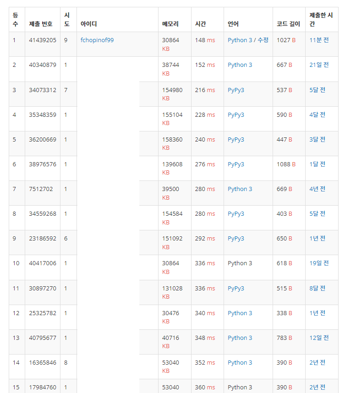The image size is (356, 393).
Task: Click the 12일 전 timestamp
Action: pyautogui.click(x=319, y=338)
